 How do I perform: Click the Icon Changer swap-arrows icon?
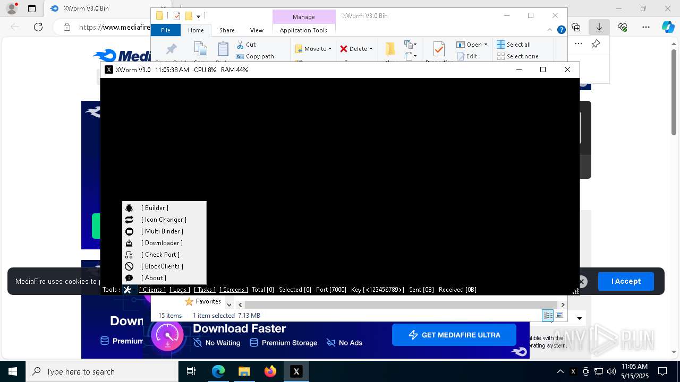click(129, 220)
